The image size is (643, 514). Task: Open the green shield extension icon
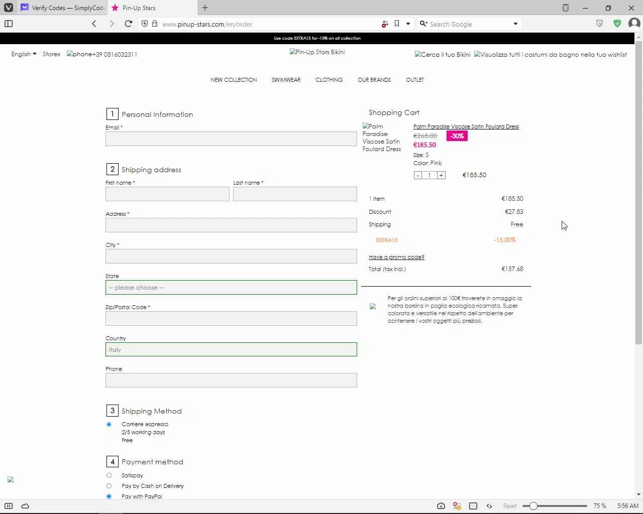[617, 24]
